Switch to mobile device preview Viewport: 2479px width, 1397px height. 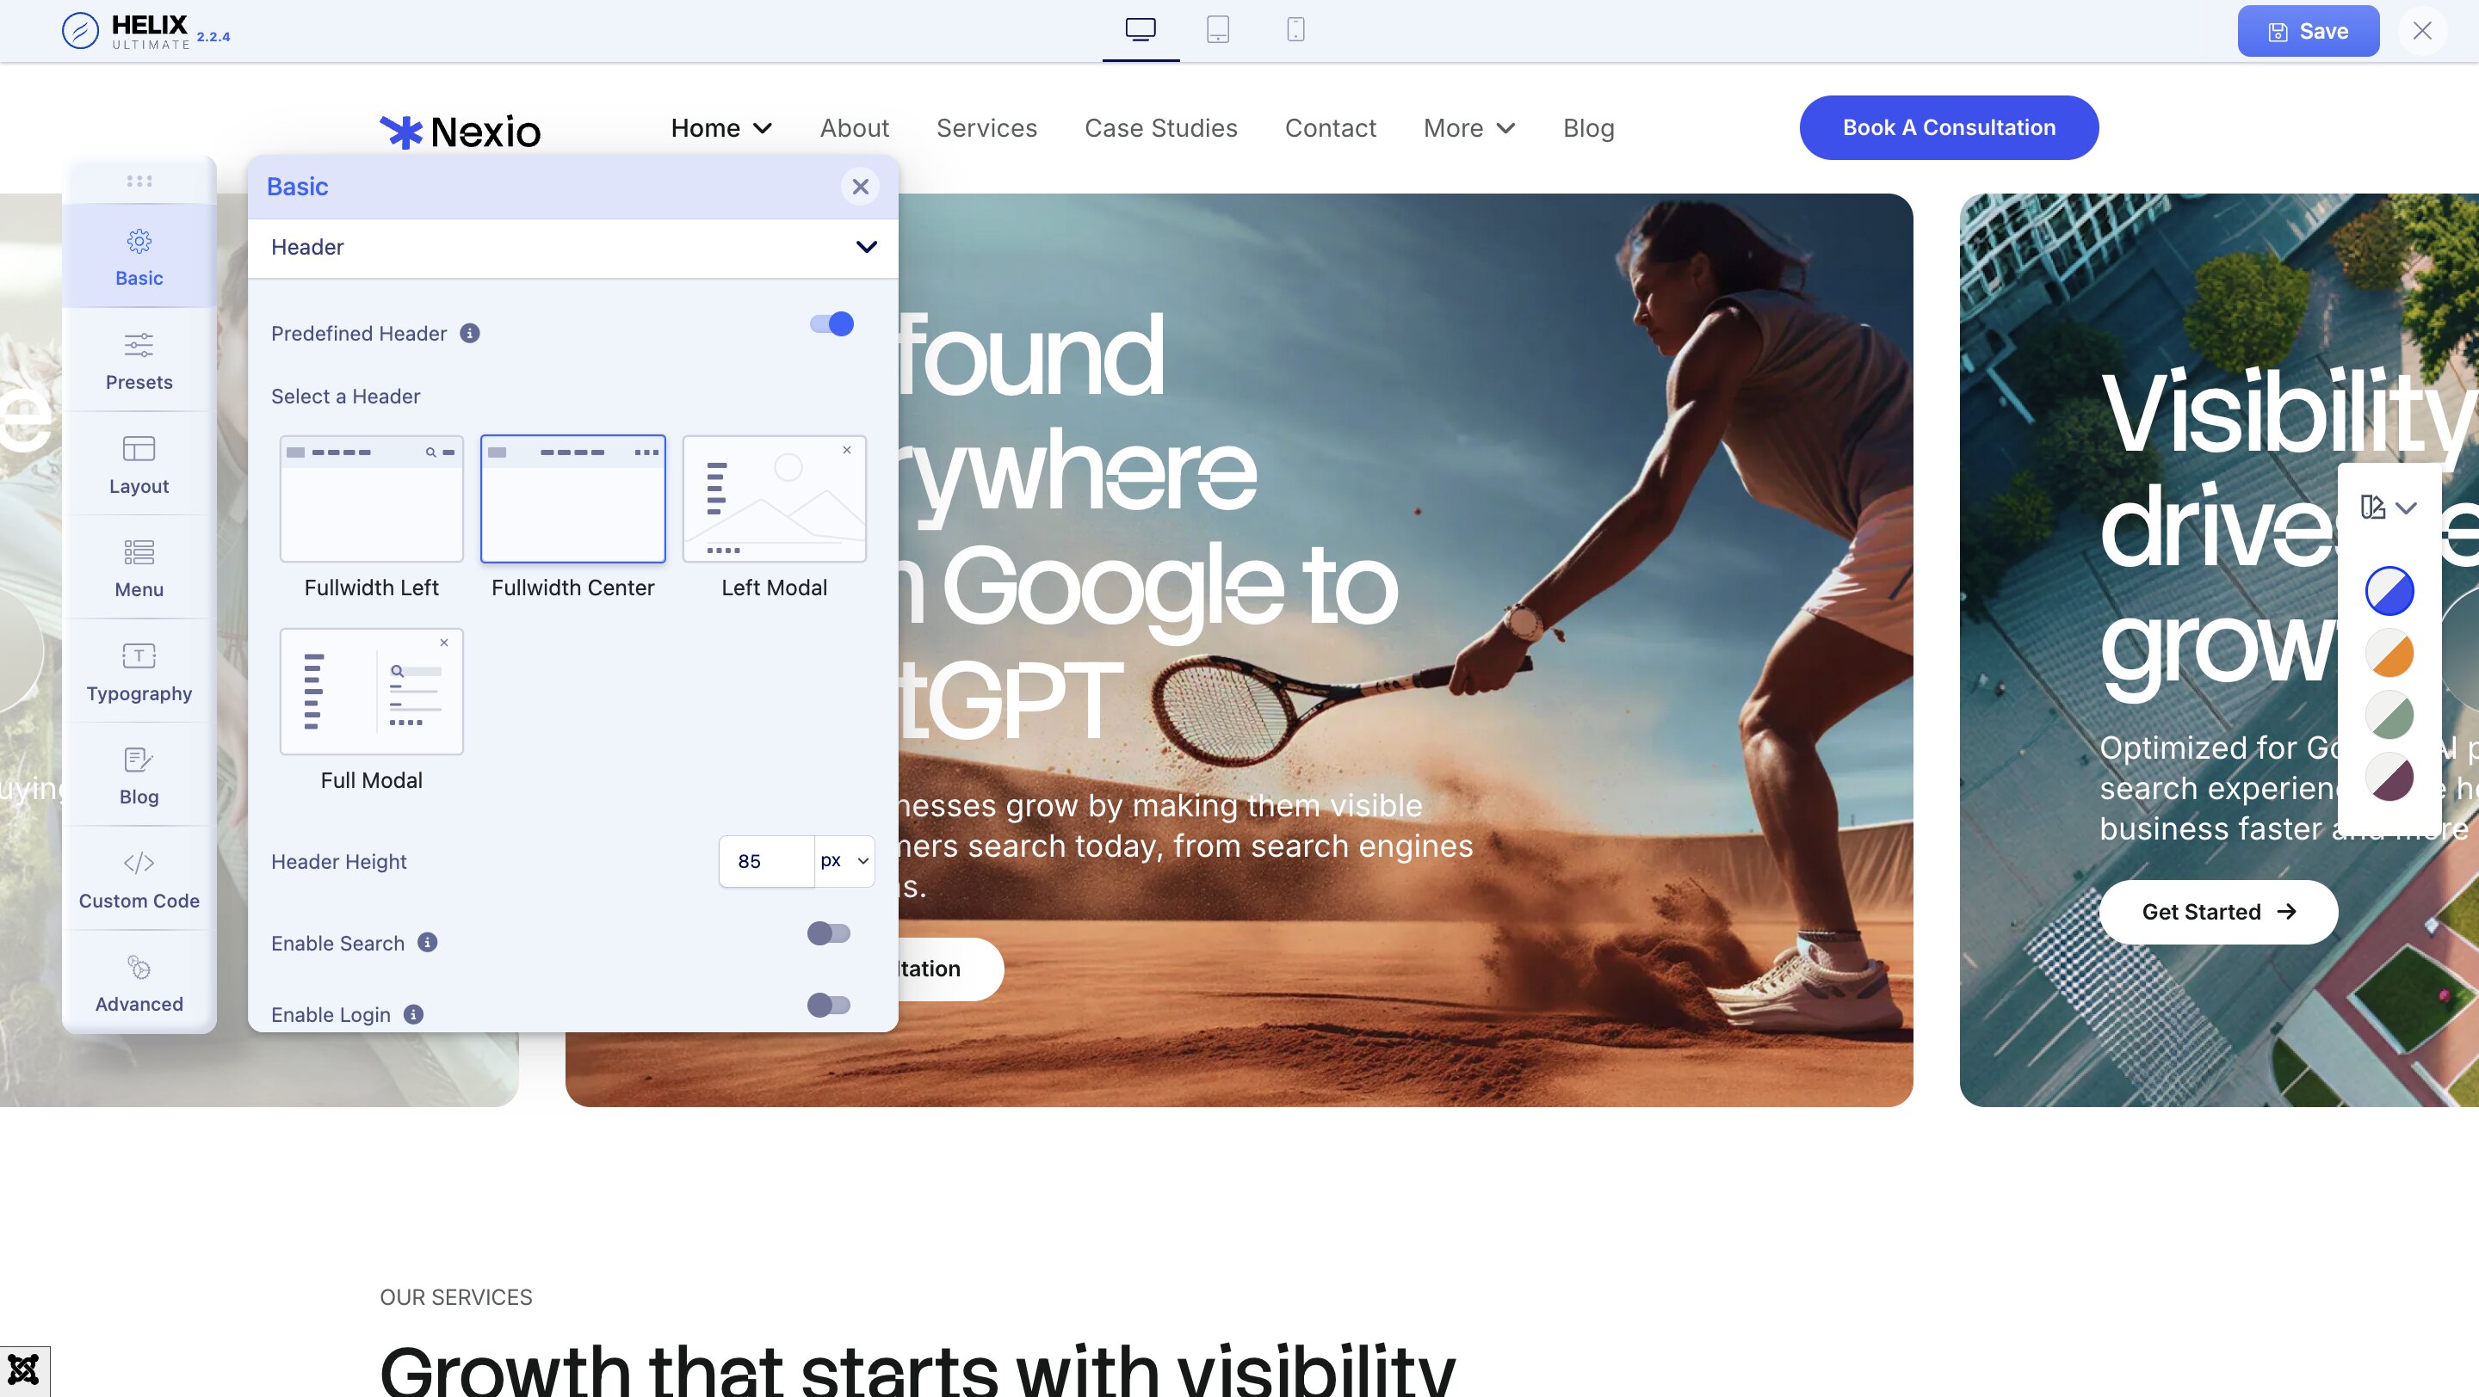pyautogui.click(x=1295, y=30)
